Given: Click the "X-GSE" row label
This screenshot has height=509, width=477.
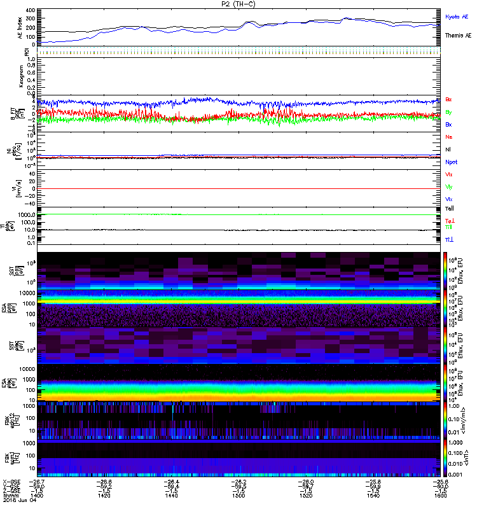Looking at the screenshot, I should 11,482.
